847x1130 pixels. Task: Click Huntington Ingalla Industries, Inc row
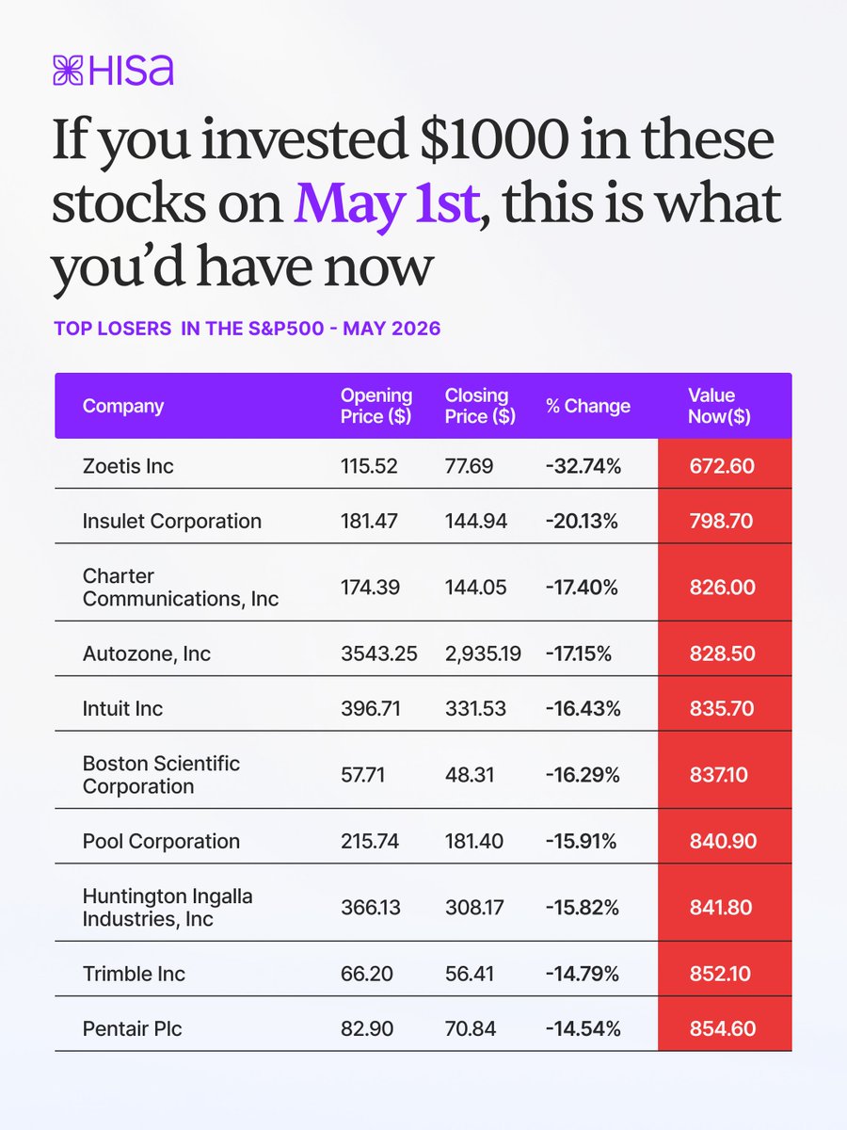(423, 908)
